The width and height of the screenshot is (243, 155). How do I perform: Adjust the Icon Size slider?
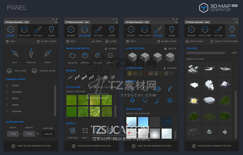pyautogui.click(x=207, y=53)
